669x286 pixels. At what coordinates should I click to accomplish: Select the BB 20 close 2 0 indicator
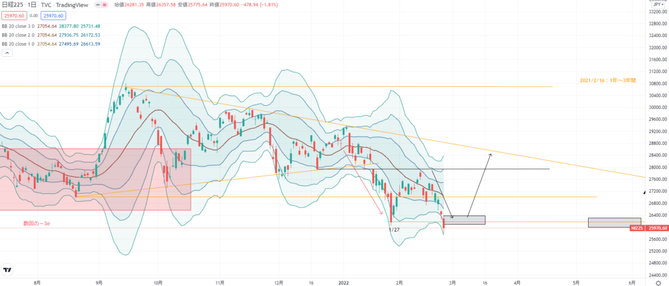[18, 35]
